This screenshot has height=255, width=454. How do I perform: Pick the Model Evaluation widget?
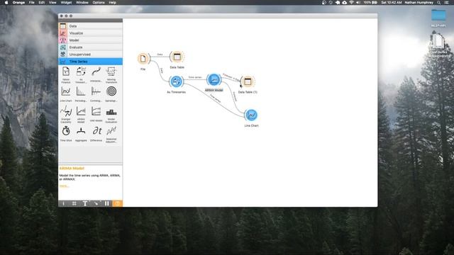[x=111, y=114]
